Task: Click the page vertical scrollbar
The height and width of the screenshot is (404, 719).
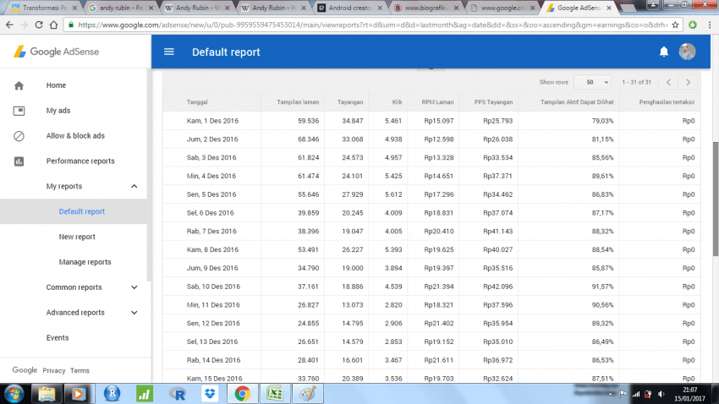Action: (x=716, y=199)
